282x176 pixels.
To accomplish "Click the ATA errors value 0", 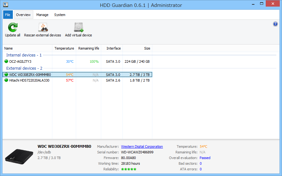I will (x=201, y=169).
